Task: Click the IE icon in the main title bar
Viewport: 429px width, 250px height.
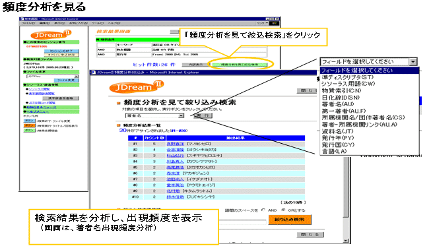Action: (22, 19)
